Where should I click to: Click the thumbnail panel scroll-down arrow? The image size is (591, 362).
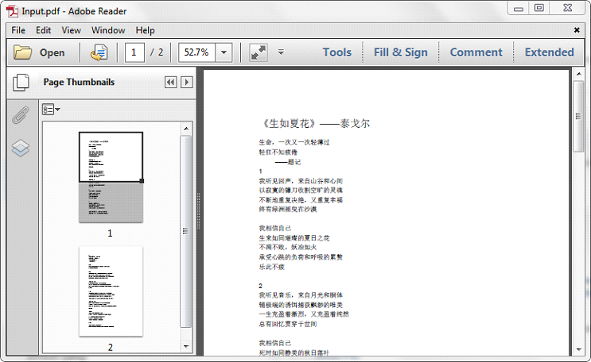pyautogui.click(x=186, y=346)
